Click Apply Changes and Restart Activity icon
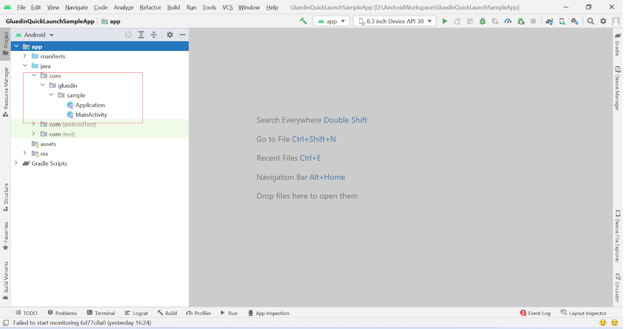The width and height of the screenshot is (626, 329). (457, 21)
